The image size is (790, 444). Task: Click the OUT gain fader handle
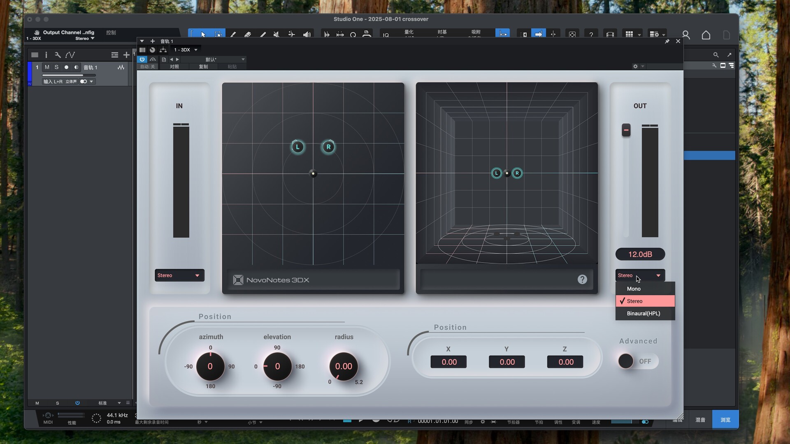(x=626, y=130)
